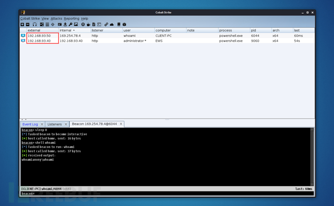Viewport: 334px width, 206px height.
Task: Open listeners configuration via headphones icon
Action: pyautogui.click(x=35, y=25)
